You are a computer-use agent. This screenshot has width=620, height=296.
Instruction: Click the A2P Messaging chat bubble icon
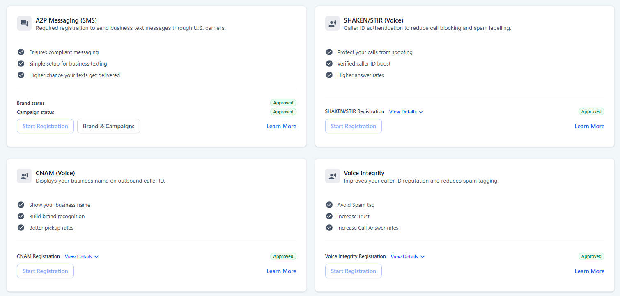[24, 23]
